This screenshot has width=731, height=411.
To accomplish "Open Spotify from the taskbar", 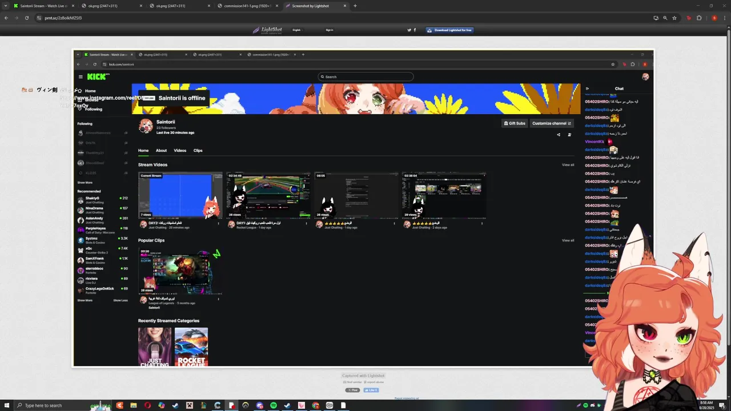I will point(274,405).
